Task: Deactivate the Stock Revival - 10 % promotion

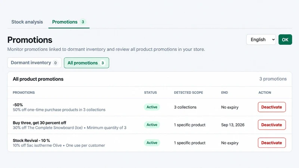Action: pyautogui.click(x=272, y=143)
